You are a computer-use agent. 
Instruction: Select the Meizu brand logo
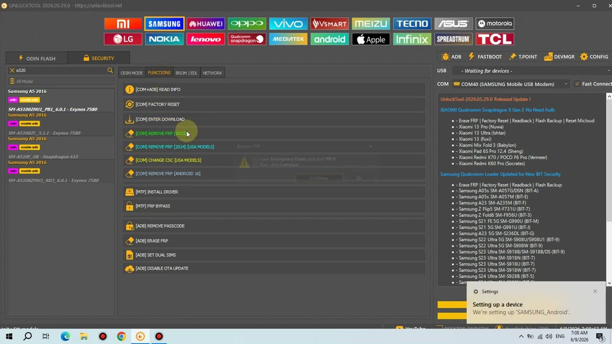click(371, 23)
